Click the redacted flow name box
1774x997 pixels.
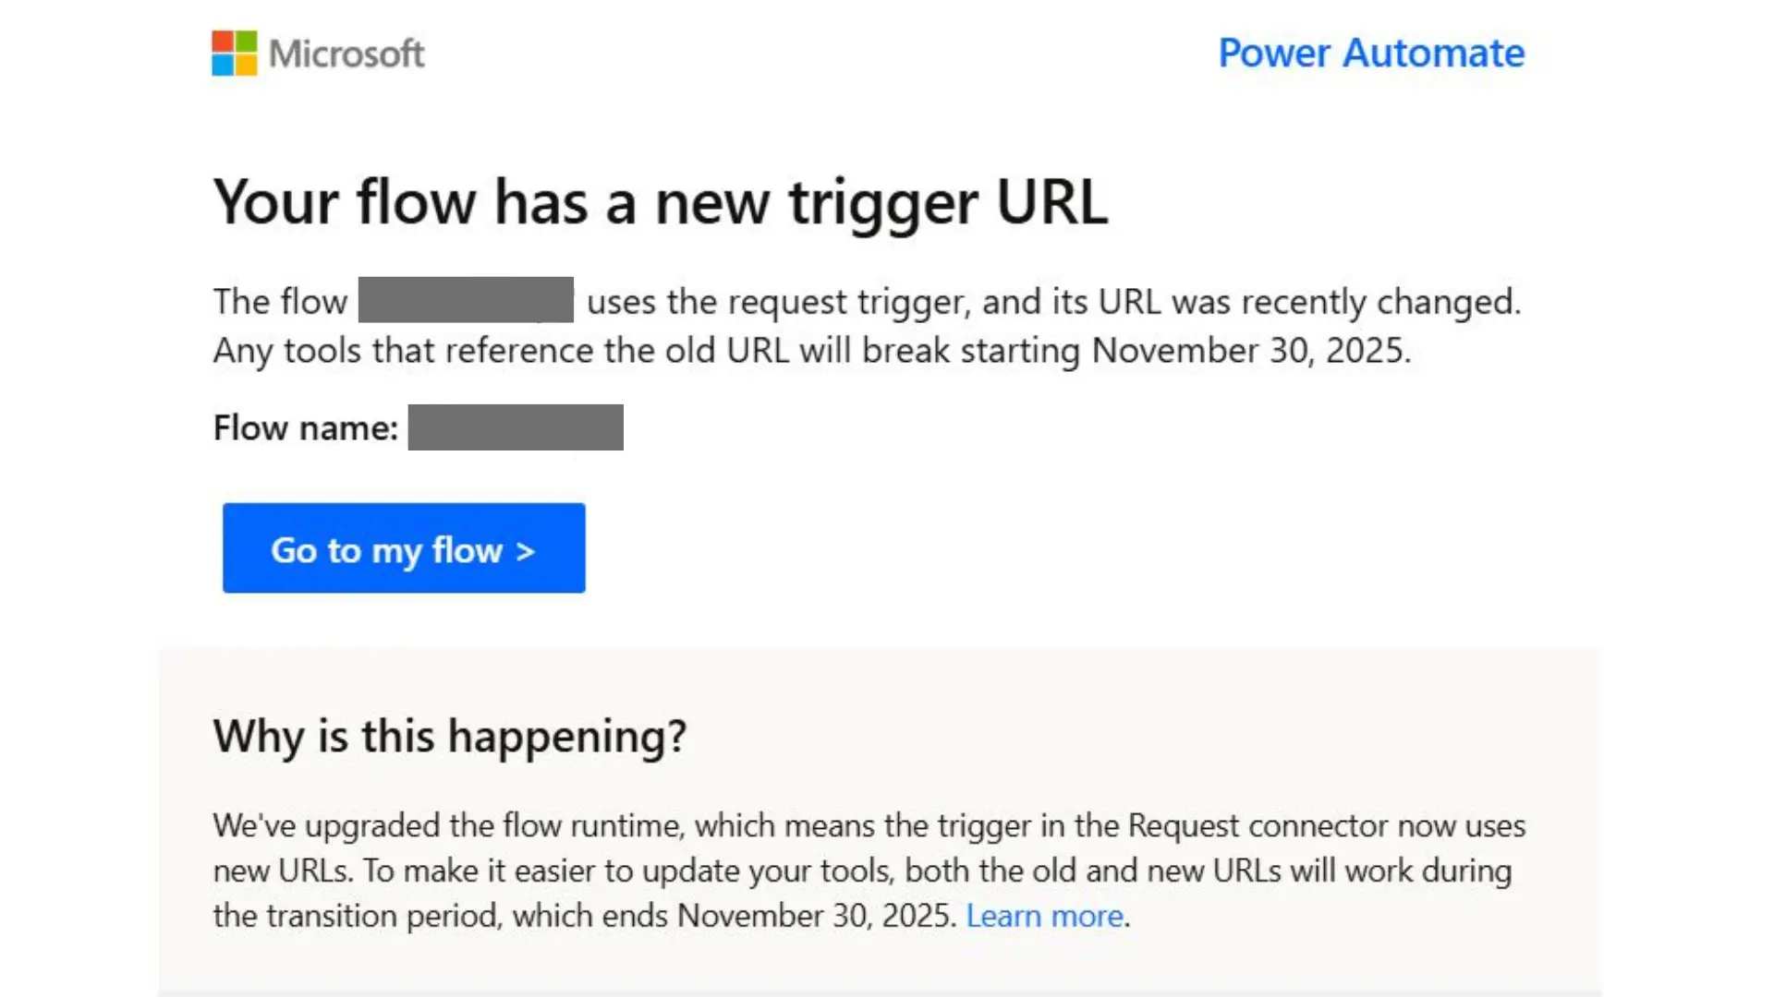click(x=515, y=426)
